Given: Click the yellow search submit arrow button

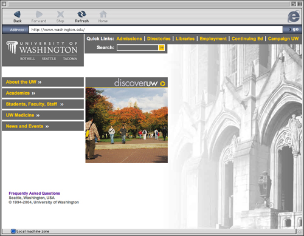Looking at the screenshot, I should pyautogui.click(x=162, y=47).
